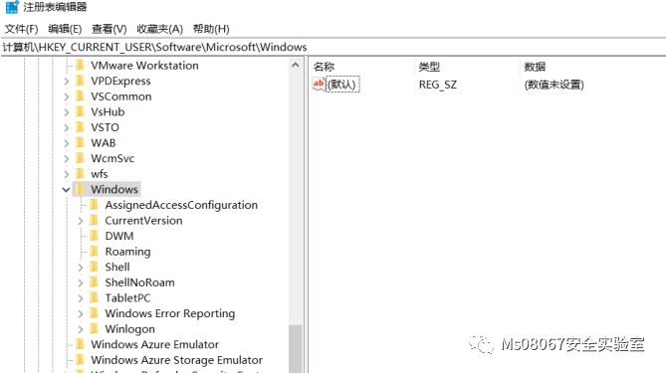Click the CurrentVersion folder icon
Screen dimensions: 666x373
[95, 220]
